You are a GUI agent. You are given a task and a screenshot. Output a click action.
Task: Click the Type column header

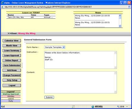tap(47, 15)
